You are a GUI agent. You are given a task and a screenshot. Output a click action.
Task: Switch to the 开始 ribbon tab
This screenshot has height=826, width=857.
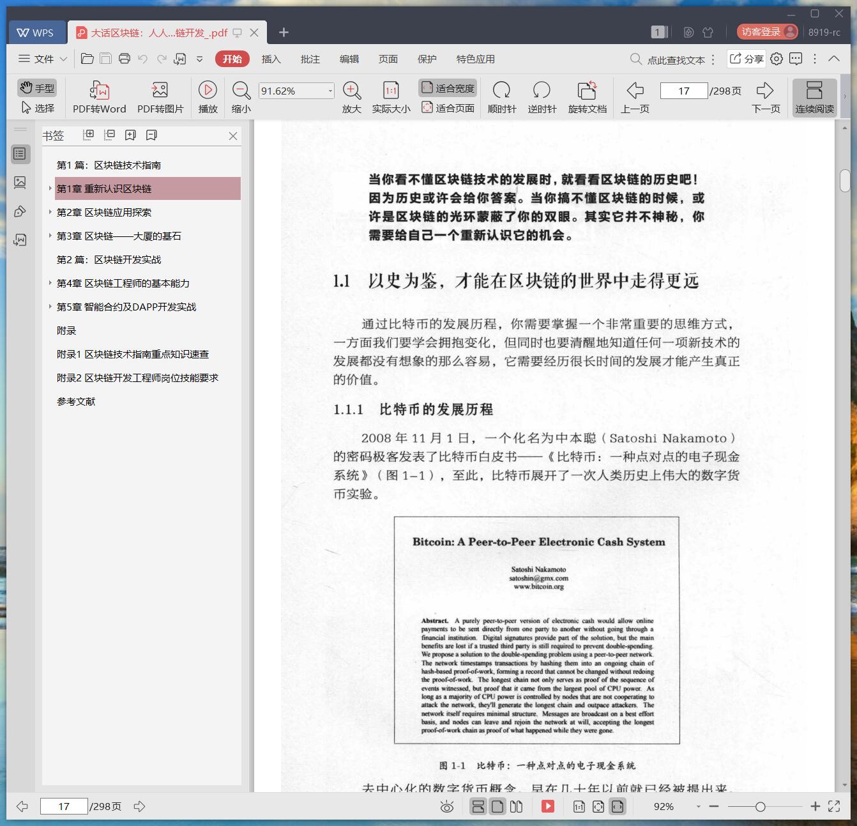click(232, 59)
